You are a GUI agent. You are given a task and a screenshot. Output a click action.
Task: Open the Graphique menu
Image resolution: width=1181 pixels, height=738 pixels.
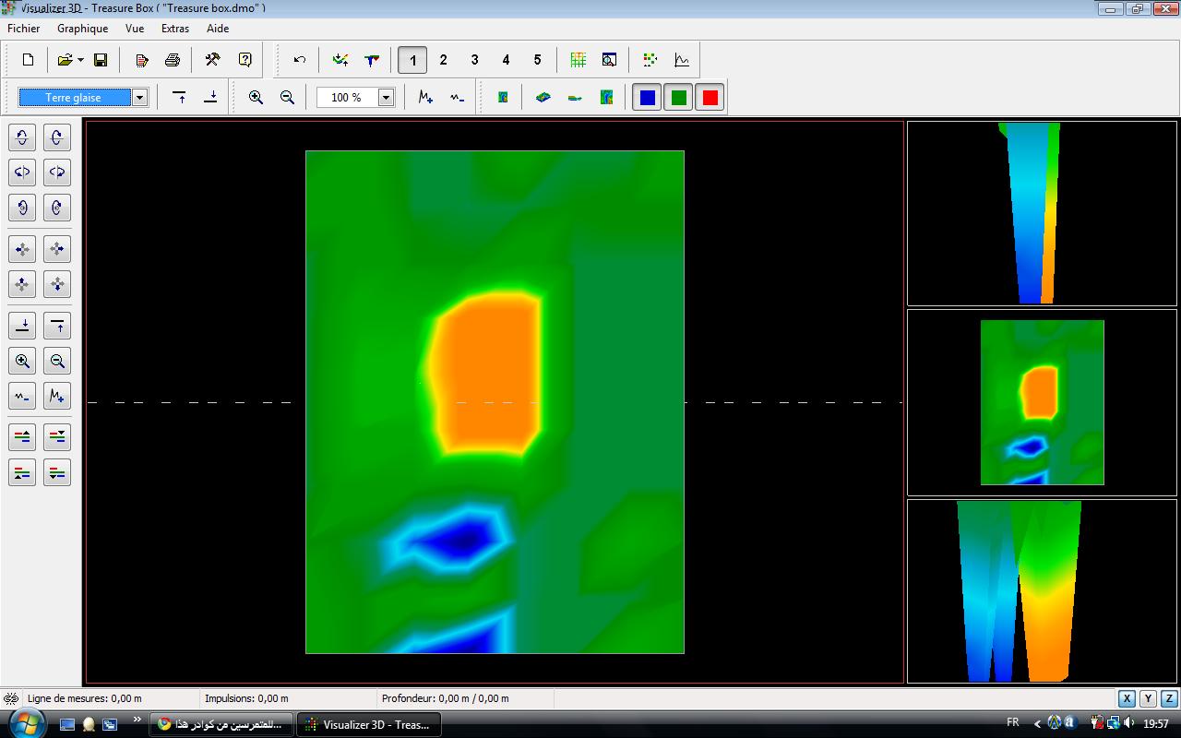point(82,29)
